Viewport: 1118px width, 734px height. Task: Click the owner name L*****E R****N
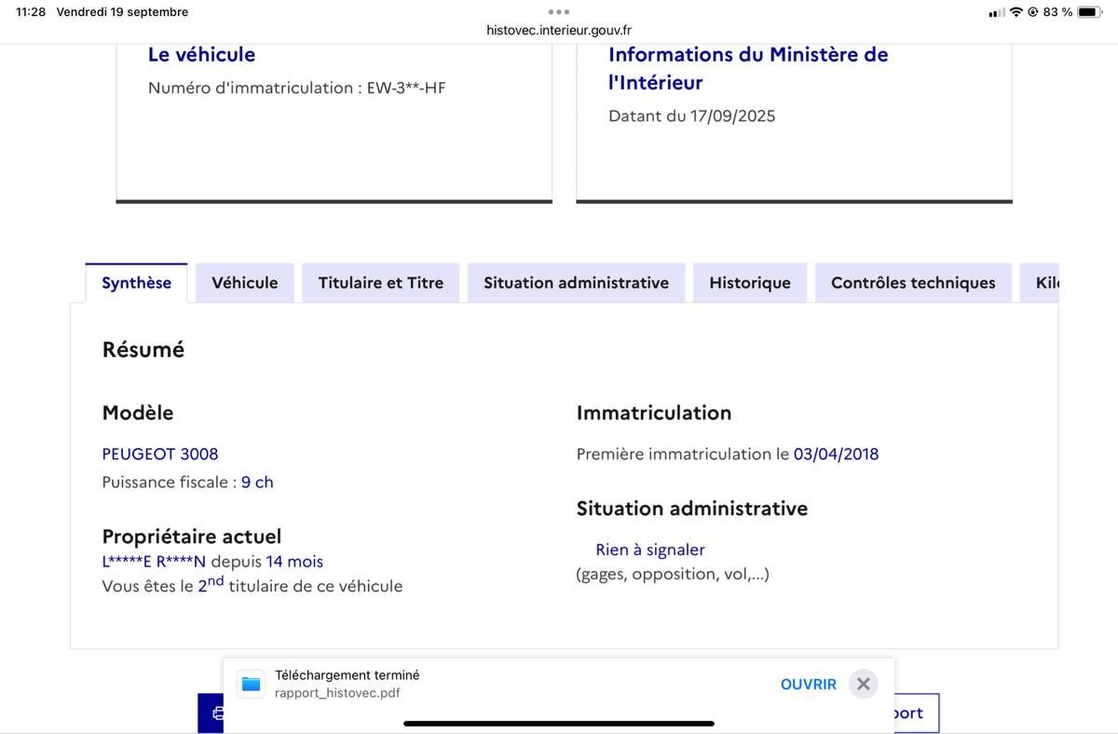(x=154, y=562)
